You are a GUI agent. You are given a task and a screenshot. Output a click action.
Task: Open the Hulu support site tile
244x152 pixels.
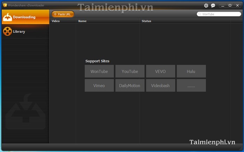click(191, 71)
